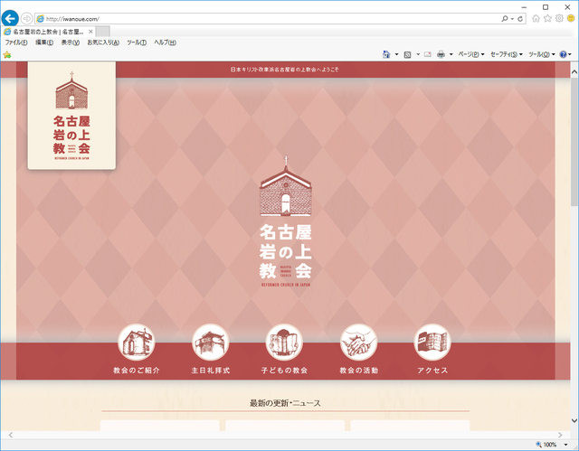Click the 子どもの教会 book icon

click(x=284, y=343)
